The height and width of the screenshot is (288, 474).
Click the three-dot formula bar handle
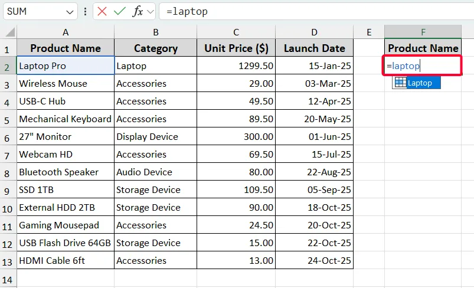85,11
